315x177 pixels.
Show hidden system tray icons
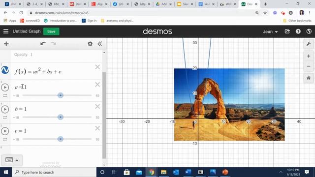click(x=281, y=172)
